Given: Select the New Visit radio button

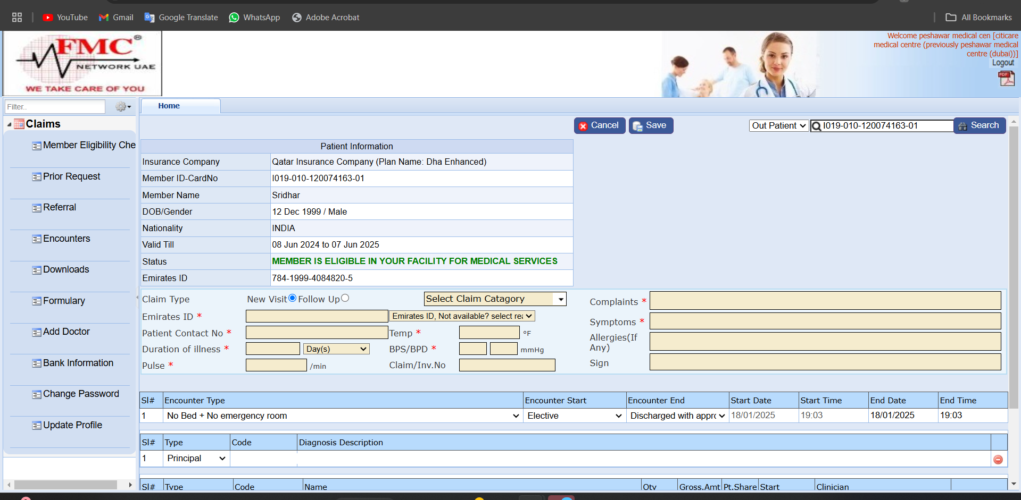Looking at the screenshot, I should click(x=292, y=298).
